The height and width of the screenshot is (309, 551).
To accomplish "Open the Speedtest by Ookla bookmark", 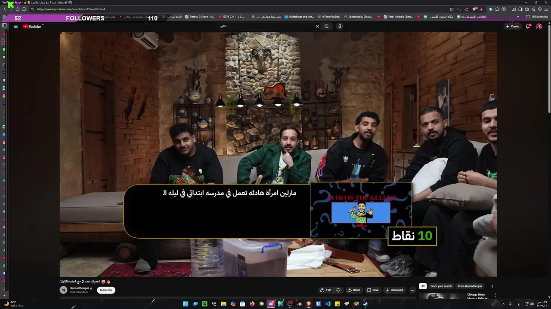I will [358, 17].
